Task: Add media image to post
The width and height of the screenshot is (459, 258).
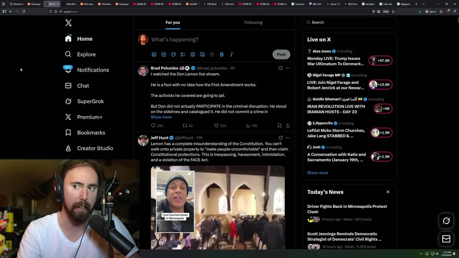Action: [x=154, y=54]
